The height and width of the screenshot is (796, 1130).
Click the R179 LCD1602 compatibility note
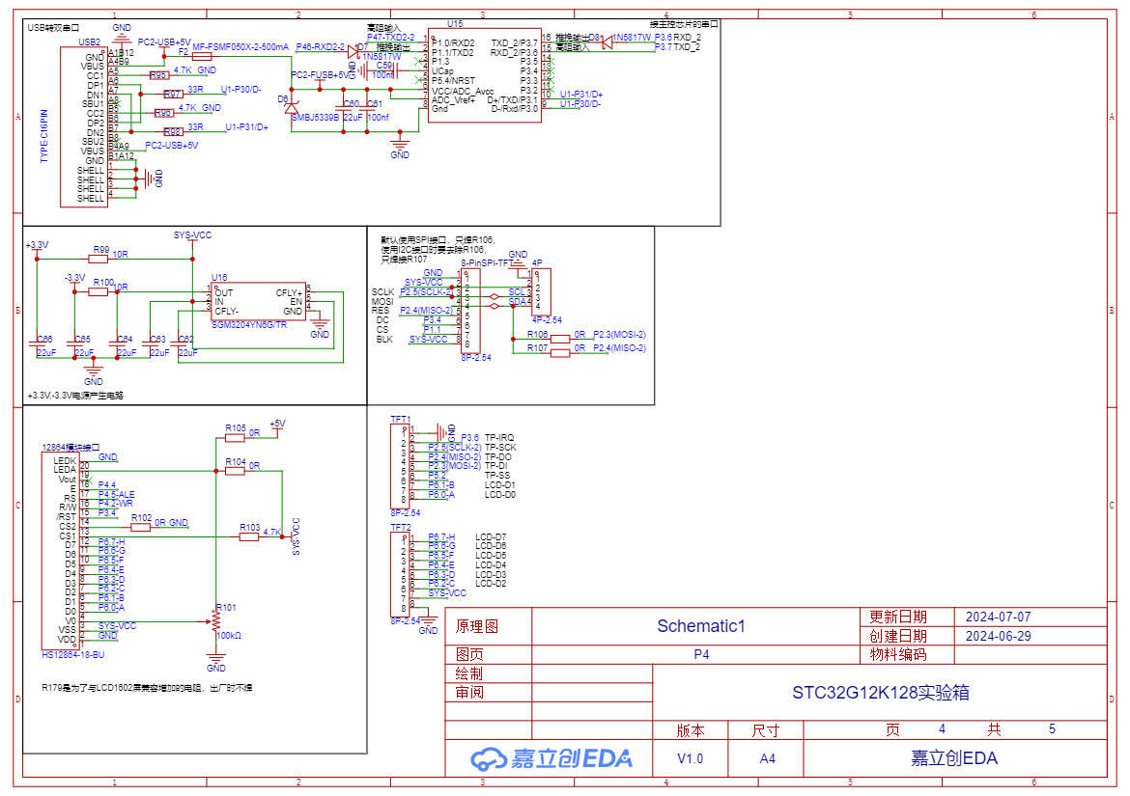pyautogui.click(x=147, y=688)
